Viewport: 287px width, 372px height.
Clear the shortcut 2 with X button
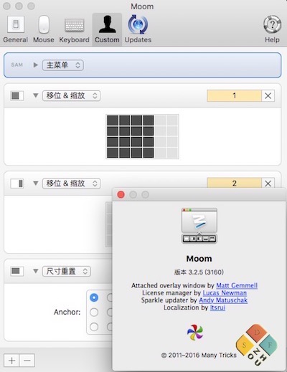click(268, 183)
